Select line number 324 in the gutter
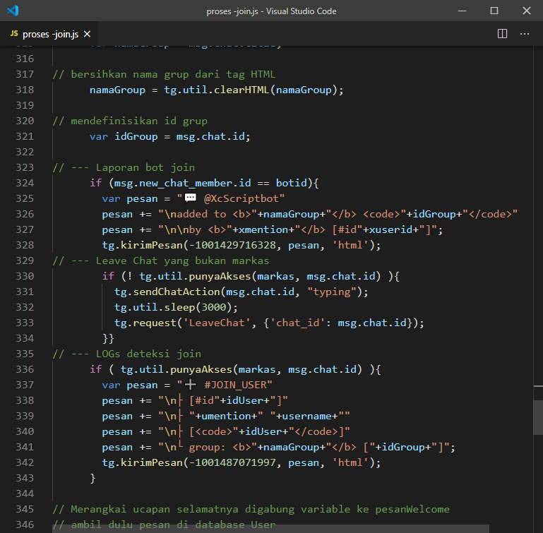This screenshot has height=533, width=543. tap(24, 183)
